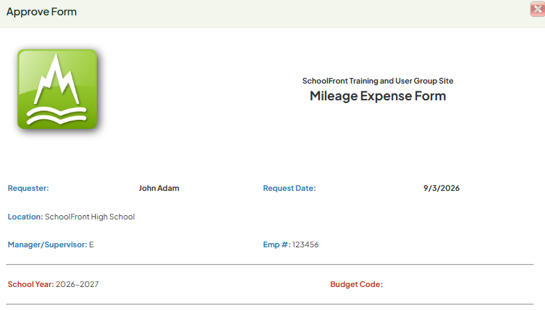Click the Mileage Expense Form heading
Screen dimensions: 545x310
pyautogui.click(x=378, y=95)
